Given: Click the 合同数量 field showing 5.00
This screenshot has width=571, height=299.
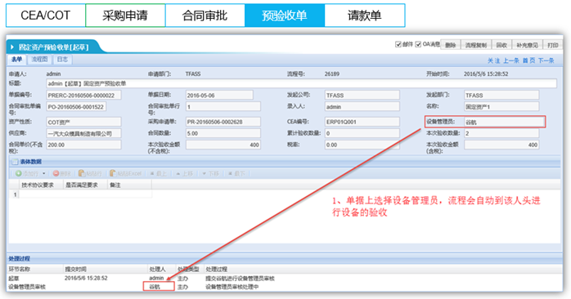Looking at the screenshot, I should click(x=223, y=133).
